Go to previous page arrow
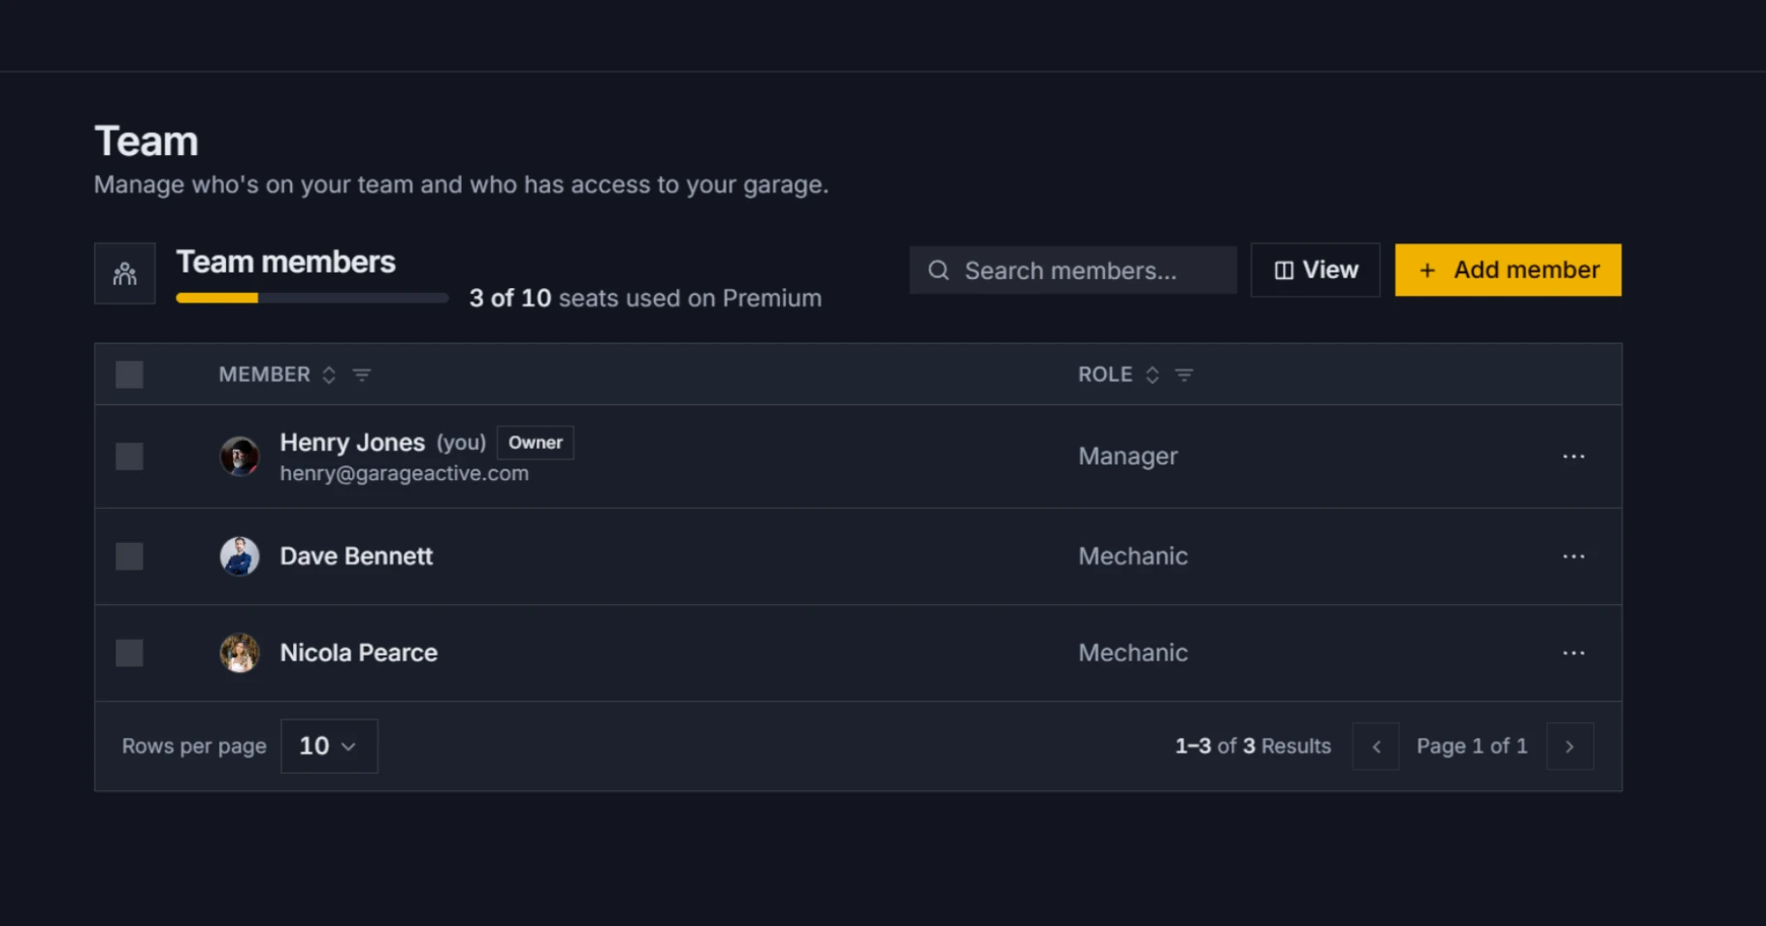1766x926 pixels. coord(1376,747)
